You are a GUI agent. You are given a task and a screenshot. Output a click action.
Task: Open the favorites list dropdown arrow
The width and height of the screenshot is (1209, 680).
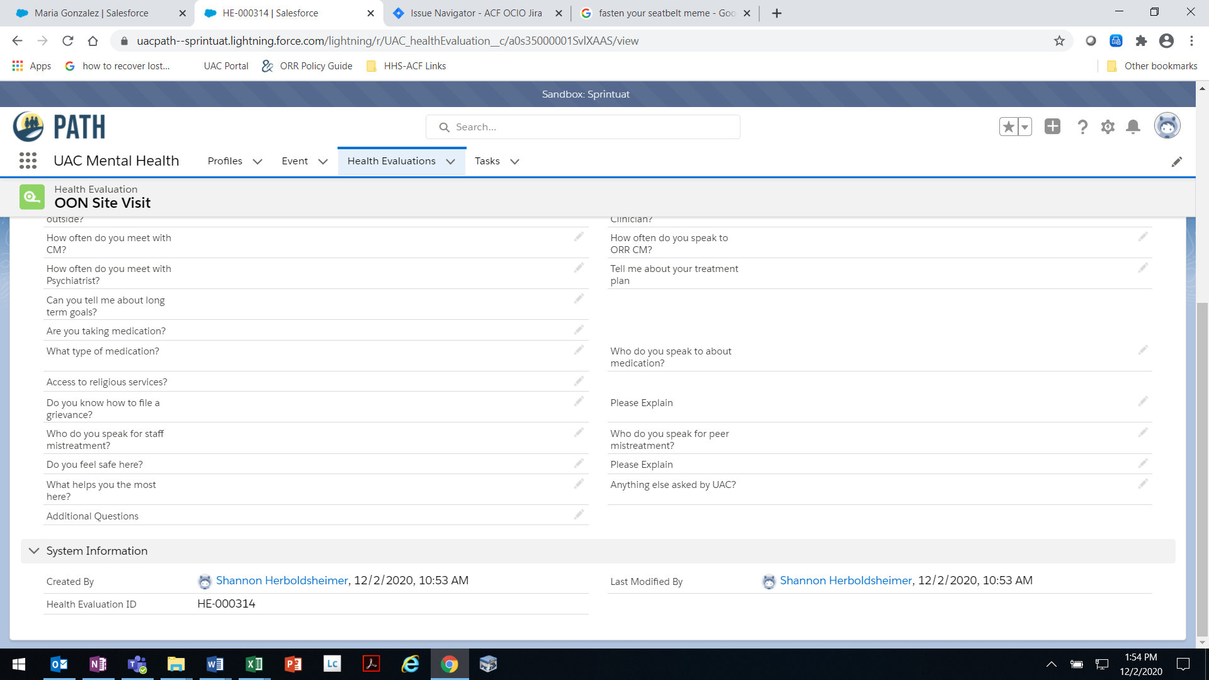pyautogui.click(x=1025, y=127)
